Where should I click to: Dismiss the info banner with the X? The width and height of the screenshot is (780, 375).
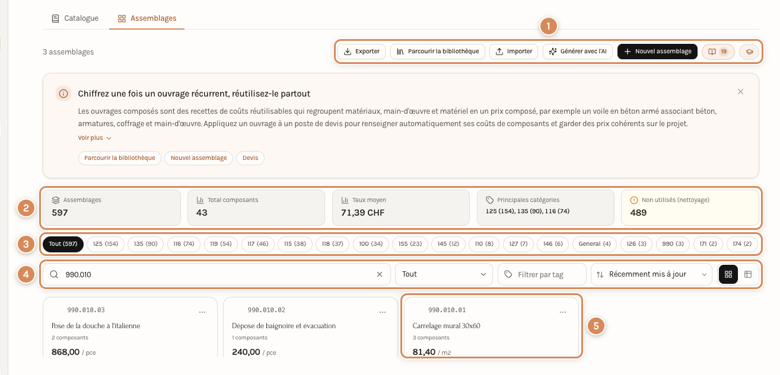pos(740,92)
